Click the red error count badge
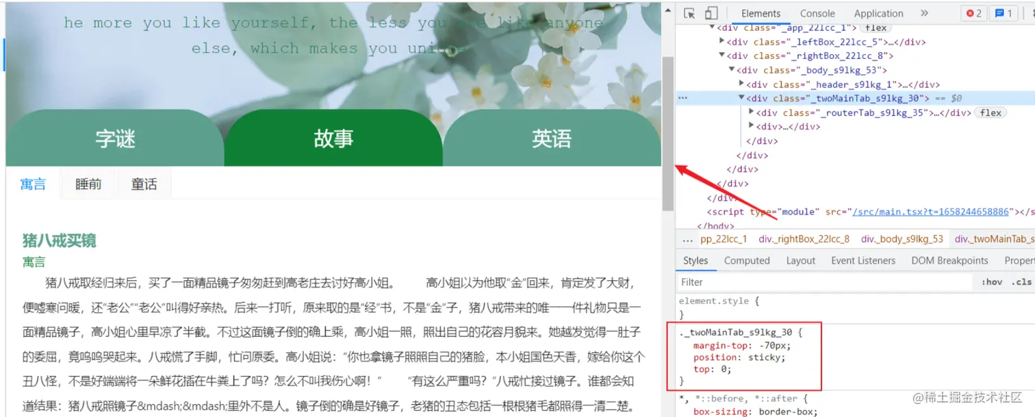The image size is (1035, 417). [x=973, y=13]
